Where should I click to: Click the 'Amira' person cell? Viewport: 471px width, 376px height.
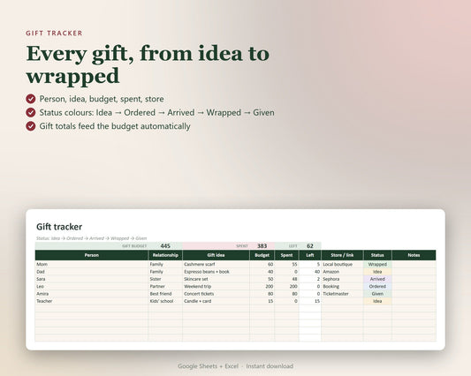pyautogui.click(x=92, y=294)
